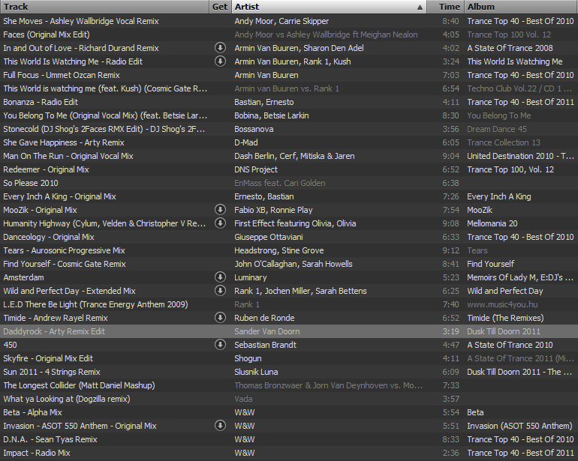Screen dimensions: 578x461
Task: Open album Trance Top 100, Vol. 12
Action: (510, 169)
